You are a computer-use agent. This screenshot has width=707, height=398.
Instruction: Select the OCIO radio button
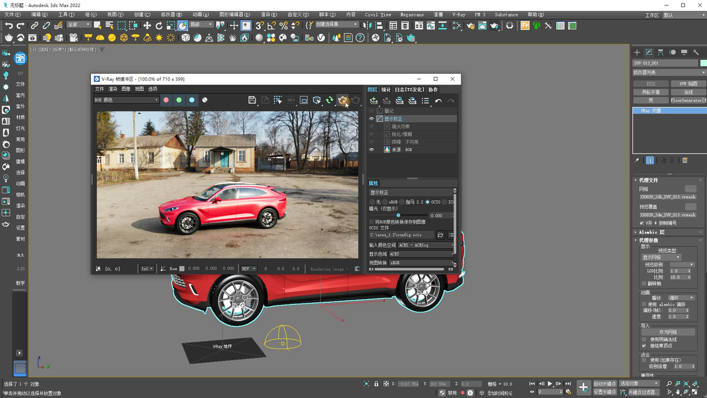point(427,202)
